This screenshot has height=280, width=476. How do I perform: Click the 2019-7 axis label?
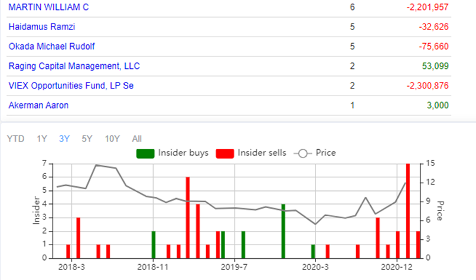point(234,267)
